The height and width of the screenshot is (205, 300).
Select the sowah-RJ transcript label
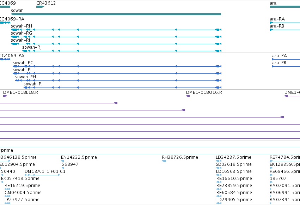tap(32, 47)
